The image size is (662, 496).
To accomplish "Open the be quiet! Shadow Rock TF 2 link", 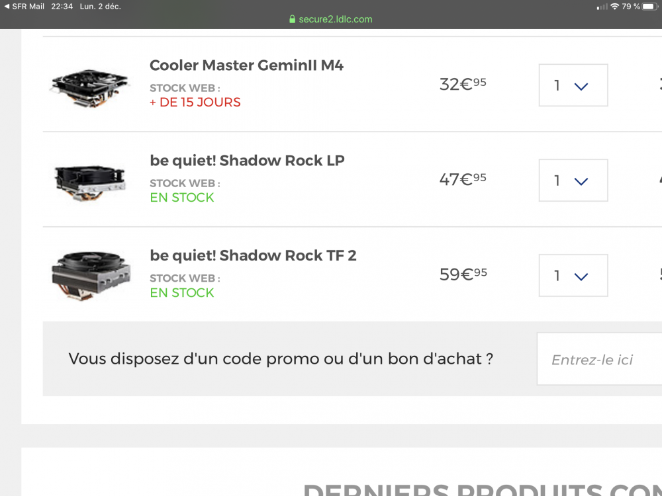I will coord(253,256).
